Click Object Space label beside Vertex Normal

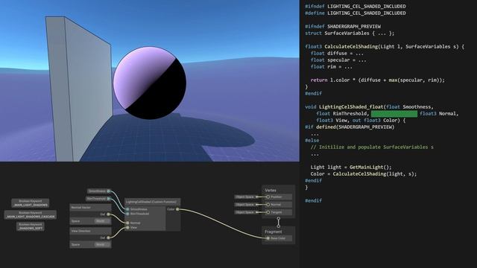245,205
